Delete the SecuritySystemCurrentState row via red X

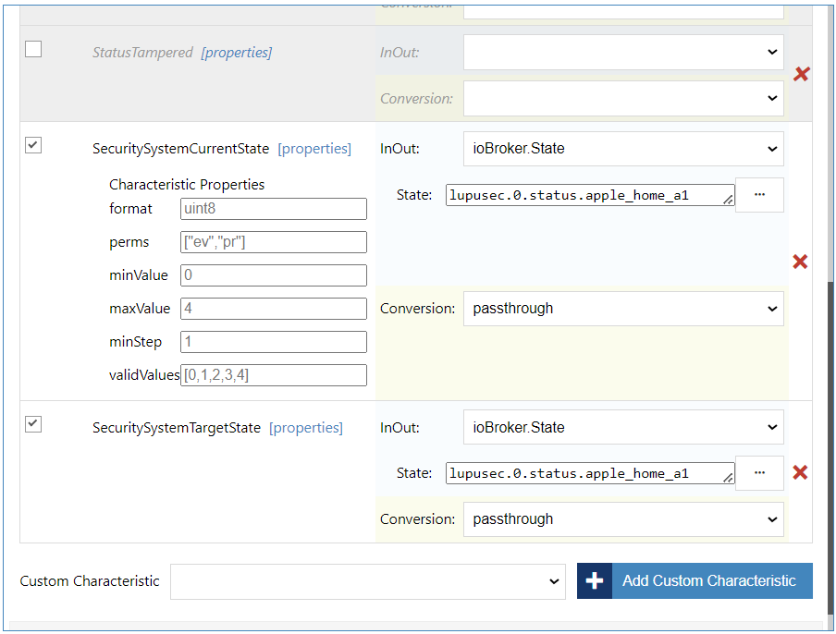click(x=800, y=262)
